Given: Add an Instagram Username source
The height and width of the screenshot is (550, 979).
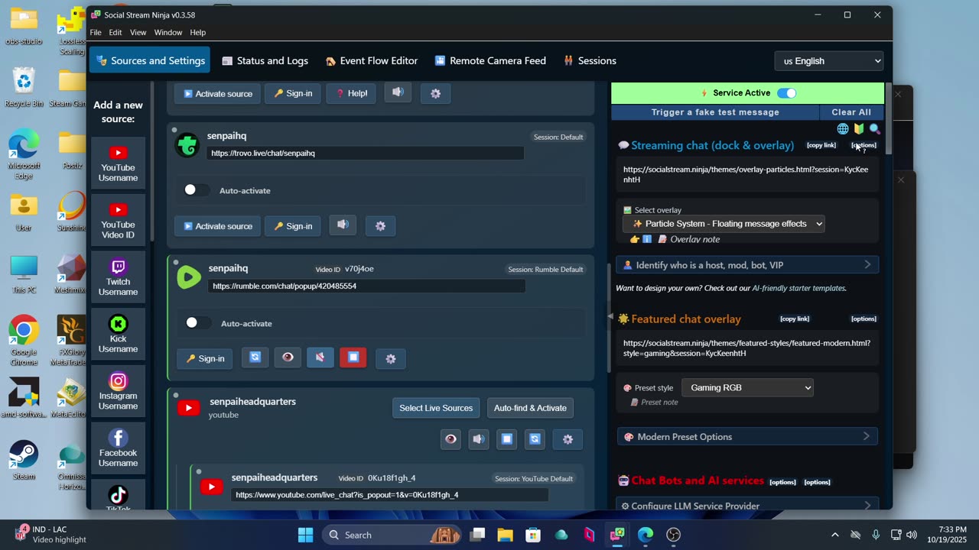Looking at the screenshot, I should [118, 392].
